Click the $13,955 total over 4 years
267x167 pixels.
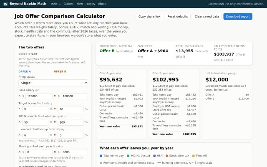point(184,51)
